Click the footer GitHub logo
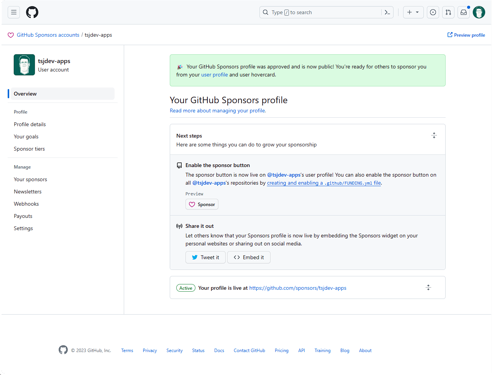The height and width of the screenshot is (375, 492). (63, 350)
